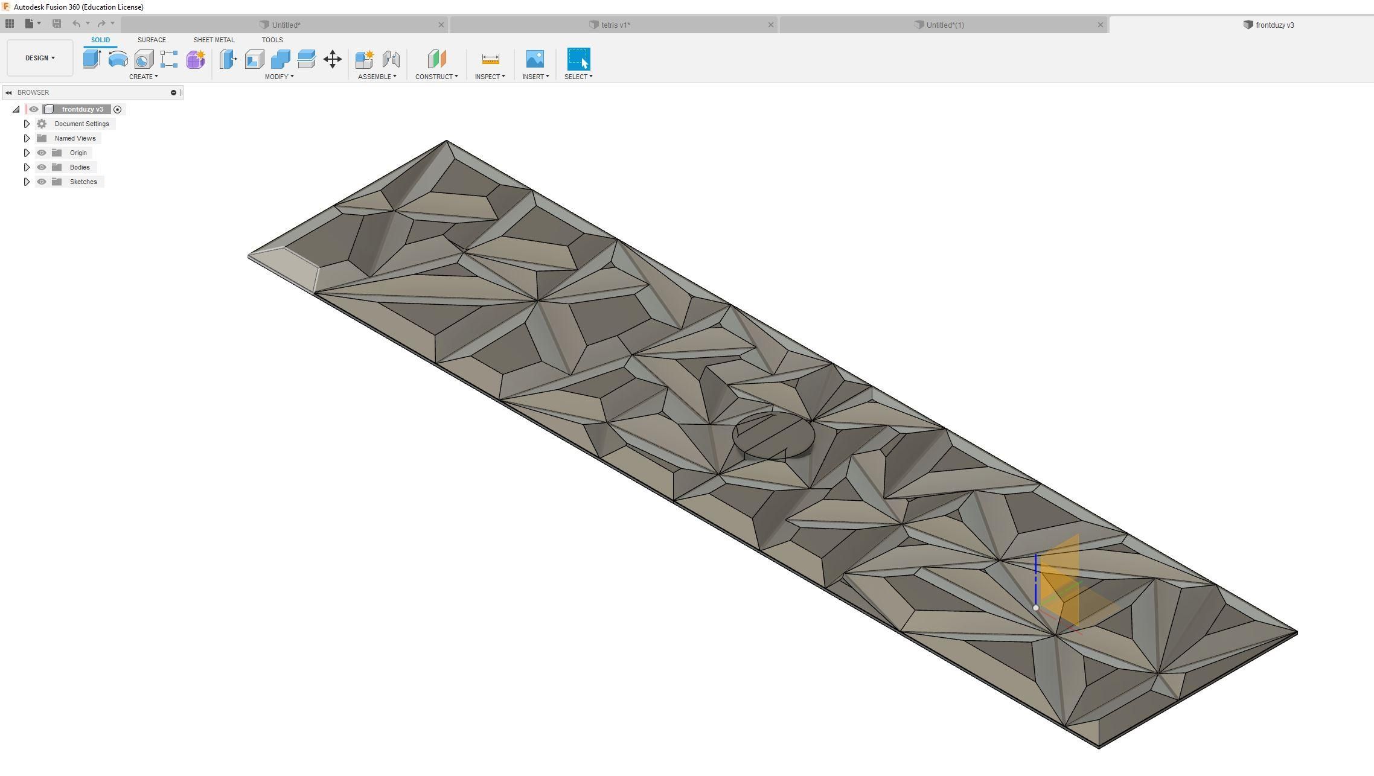Open the DESIGN workspace dropdown
Image resolution: width=1374 pixels, height=776 pixels.
tap(40, 58)
